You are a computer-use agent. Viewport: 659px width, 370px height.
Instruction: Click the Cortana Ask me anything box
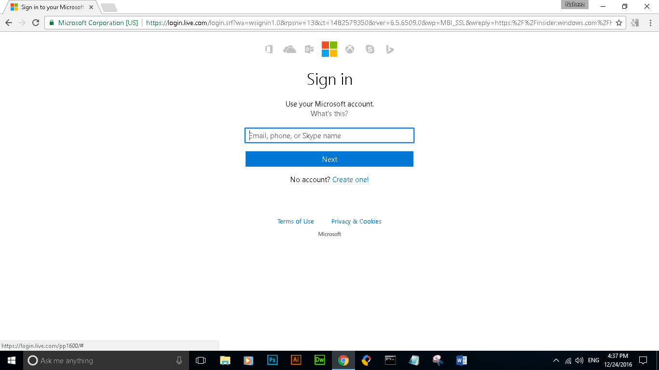point(106,360)
